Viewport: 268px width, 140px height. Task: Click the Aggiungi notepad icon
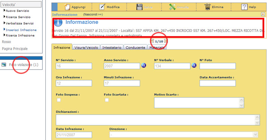[x=67, y=7]
